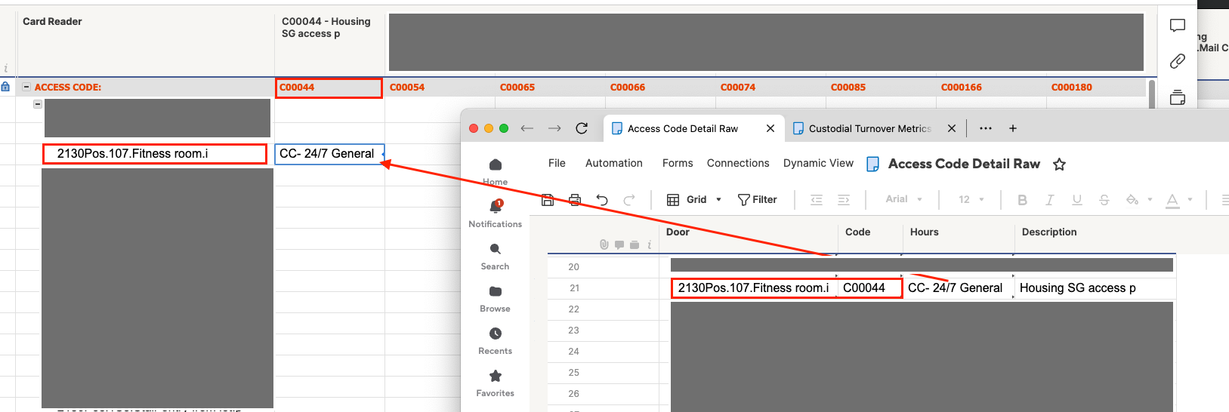Screen dimensions: 1229x412
Task: Pick the text color A icon
Action: 1172,200
